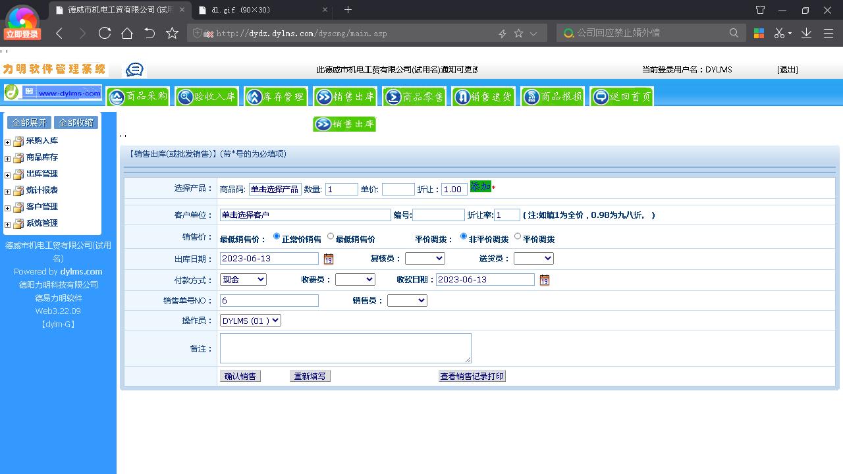Viewport: 843px width, 474px height.
Task: Open the 销售退货 module
Action: coord(483,95)
